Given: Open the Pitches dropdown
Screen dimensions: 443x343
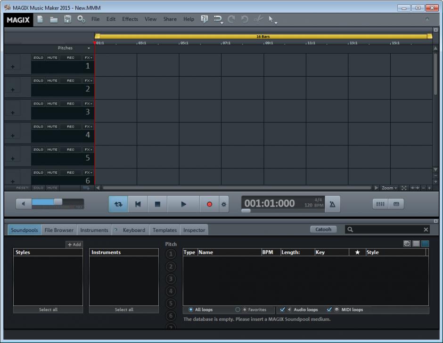Looking at the screenshot, I should point(89,48).
